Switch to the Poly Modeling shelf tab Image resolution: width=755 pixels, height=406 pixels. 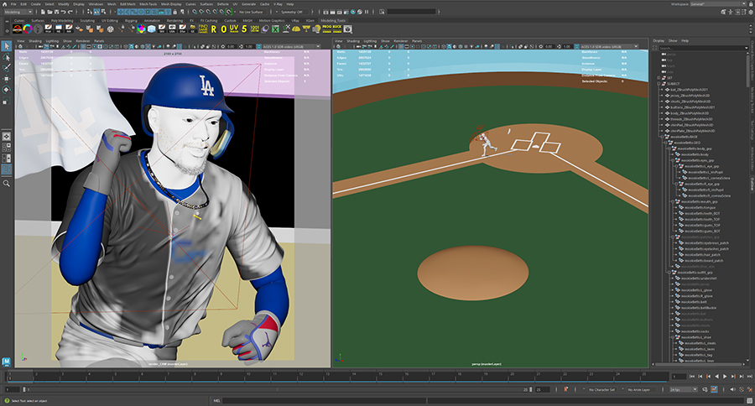[62, 21]
